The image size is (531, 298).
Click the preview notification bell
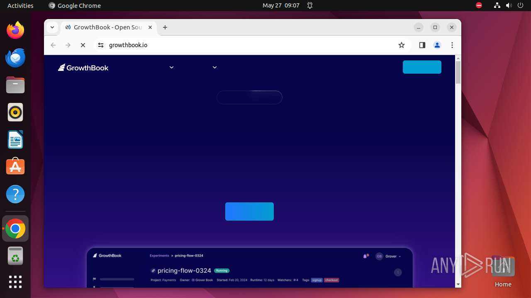tap(365, 256)
